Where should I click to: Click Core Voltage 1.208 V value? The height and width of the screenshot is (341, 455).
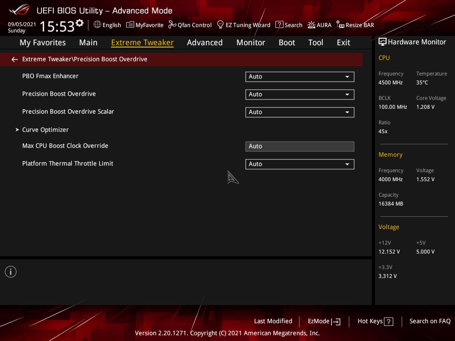point(425,107)
